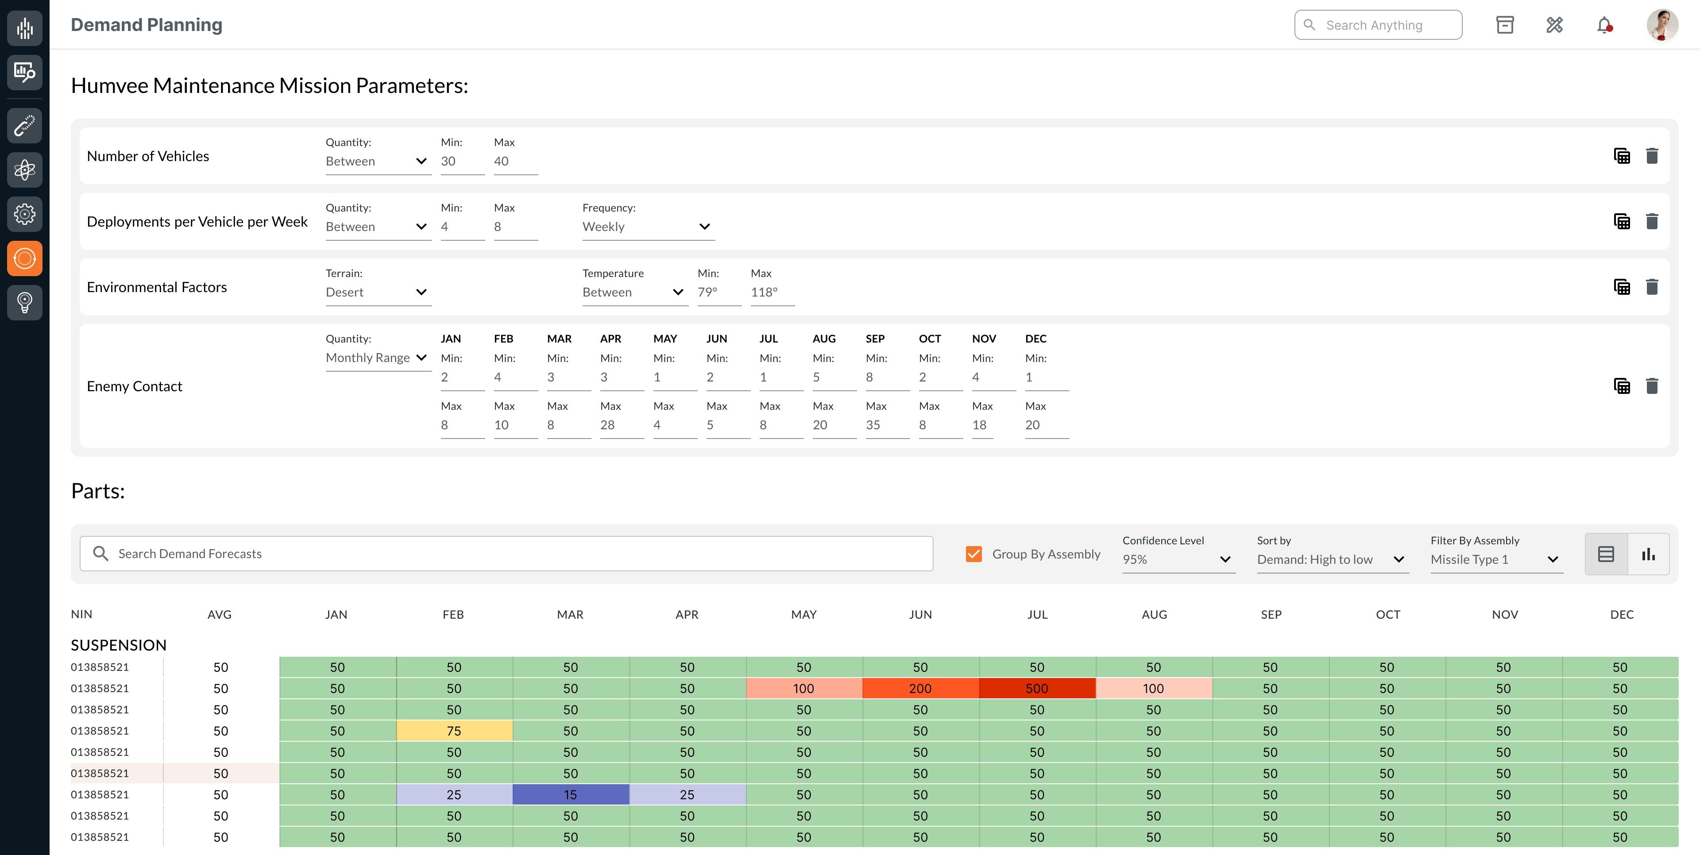1700x855 pixels.
Task: Open the lightbulb icon in sidebar
Action: point(24,302)
